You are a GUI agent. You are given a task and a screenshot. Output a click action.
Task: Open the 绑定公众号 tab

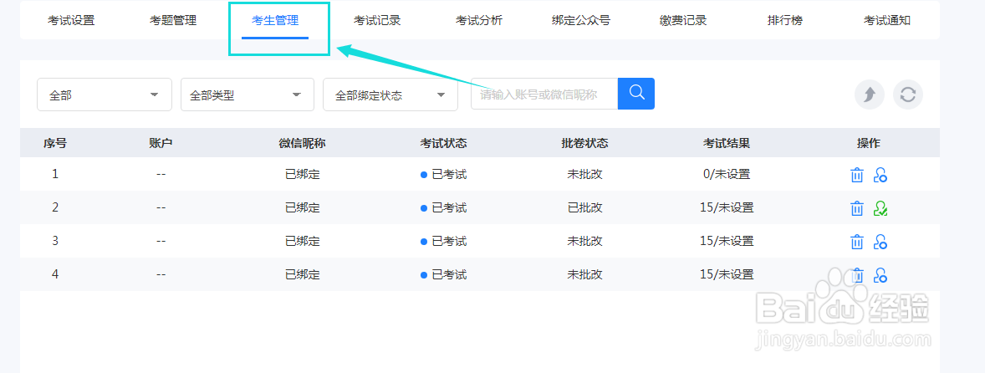(x=581, y=21)
